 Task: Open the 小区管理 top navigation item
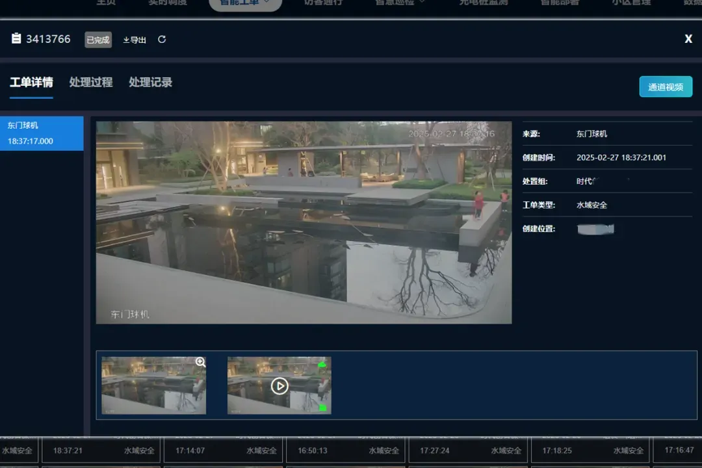(630, 3)
